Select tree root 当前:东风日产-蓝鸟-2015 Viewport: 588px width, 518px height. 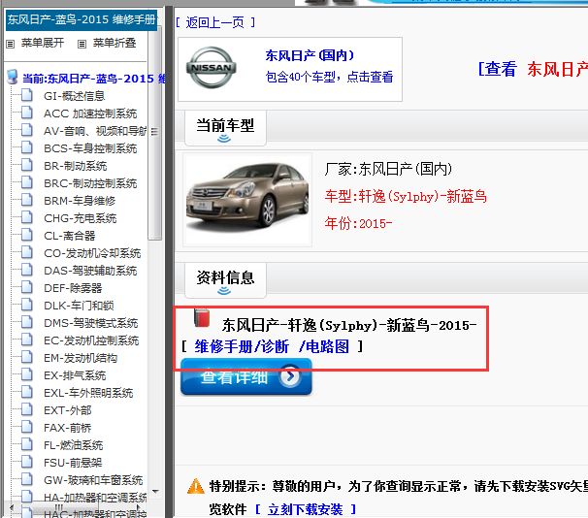click(x=94, y=79)
